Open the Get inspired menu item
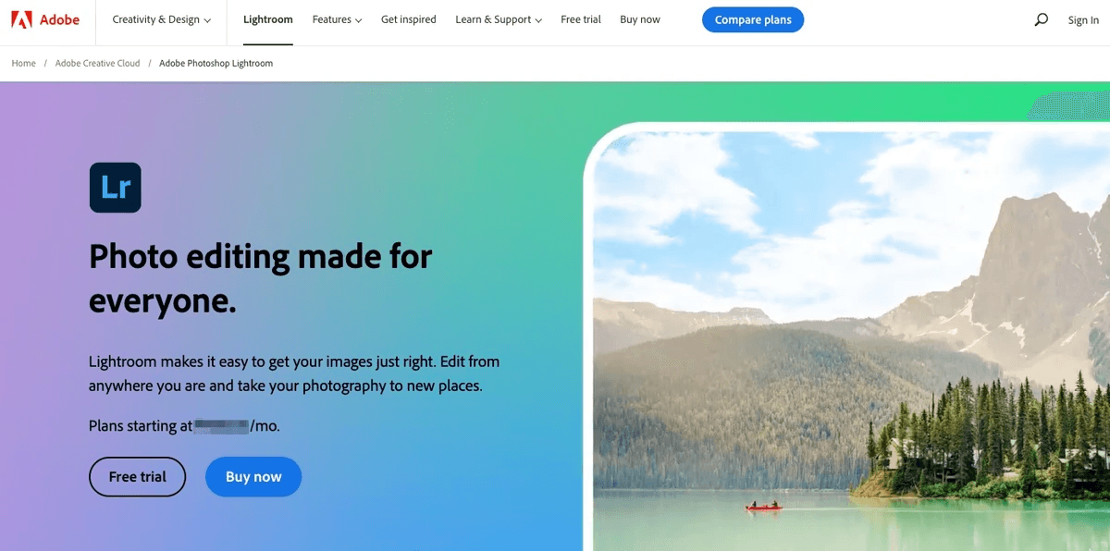This screenshot has width=1110, height=551. (x=408, y=19)
